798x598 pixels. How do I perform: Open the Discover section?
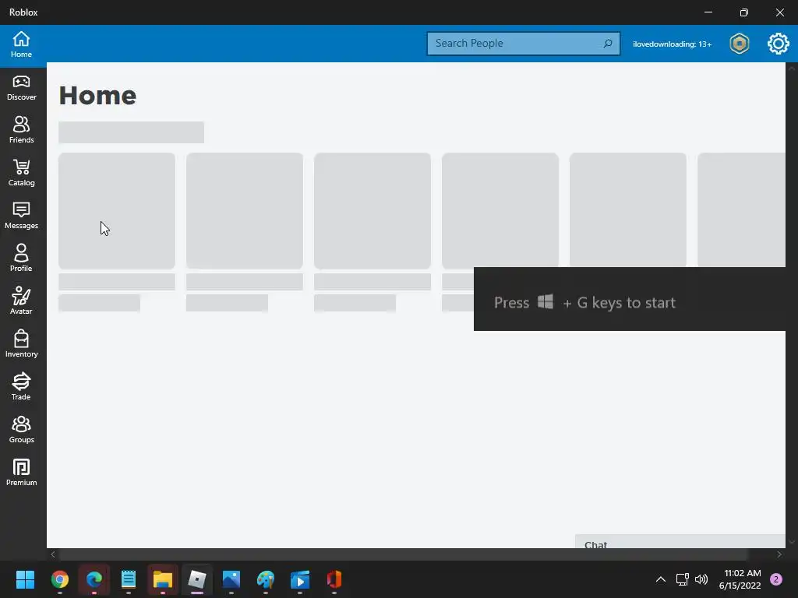click(x=21, y=87)
